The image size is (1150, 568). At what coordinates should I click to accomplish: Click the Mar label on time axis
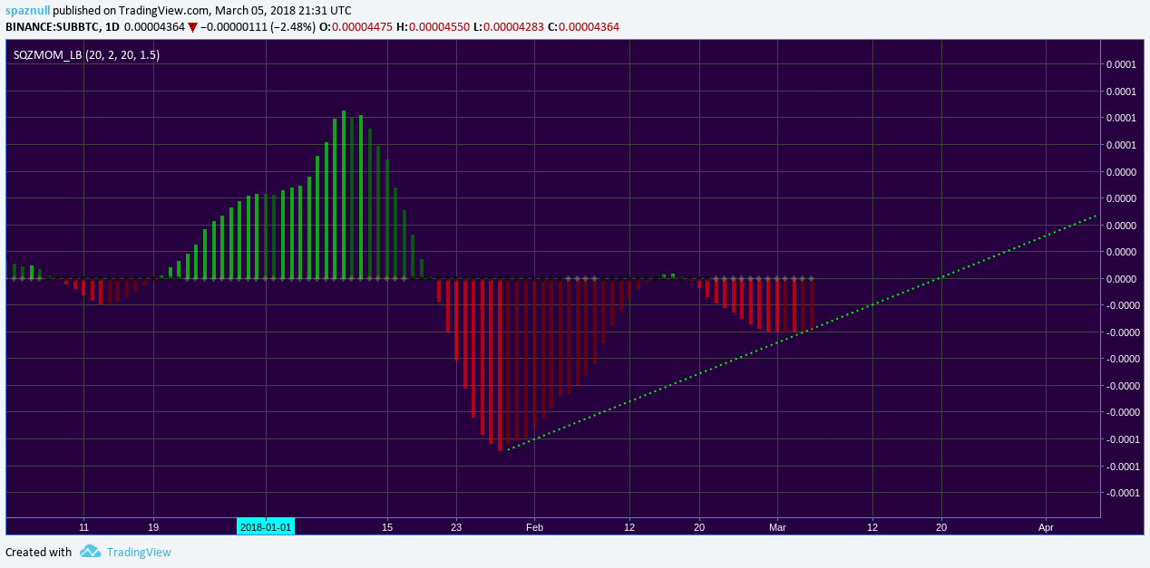pos(776,526)
